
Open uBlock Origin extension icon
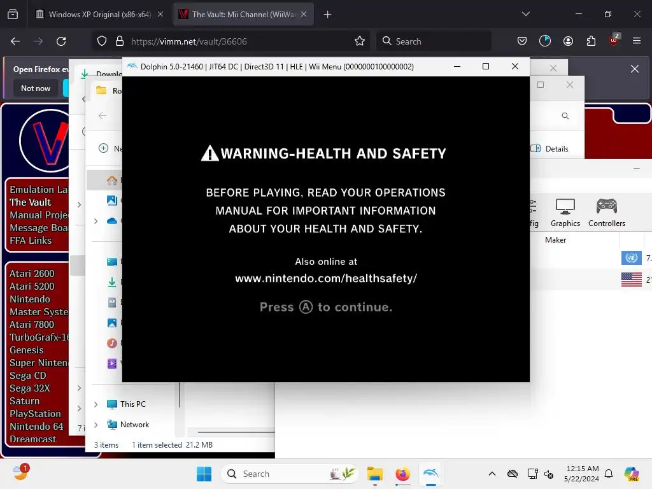pos(614,40)
